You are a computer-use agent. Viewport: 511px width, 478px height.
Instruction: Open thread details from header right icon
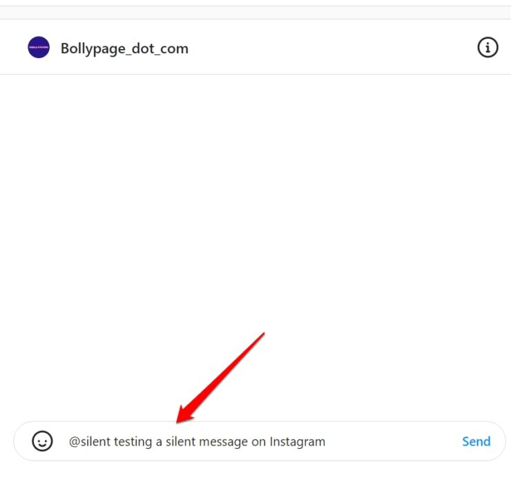pyautogui.click(x=488, y=47)
